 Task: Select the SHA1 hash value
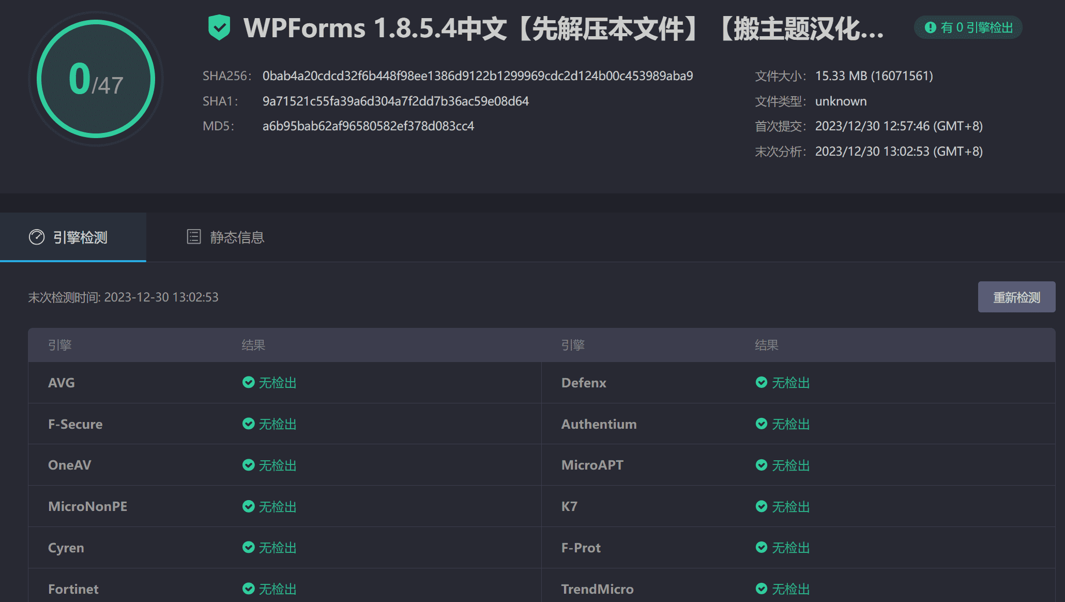[x=395, y=101]
